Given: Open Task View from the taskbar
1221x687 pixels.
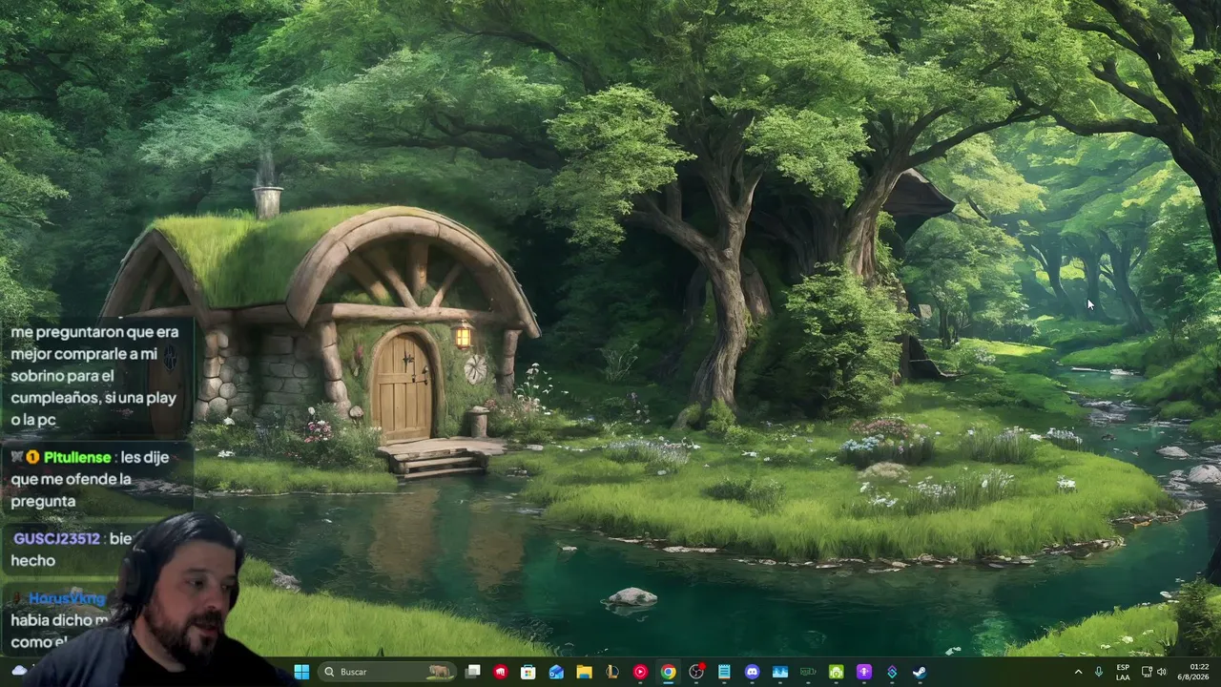Looking at the screenshot, I should point(473,672).
